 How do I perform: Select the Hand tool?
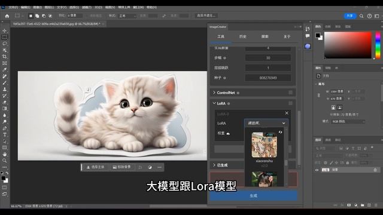pyautogui.click(x=5, y=154)
